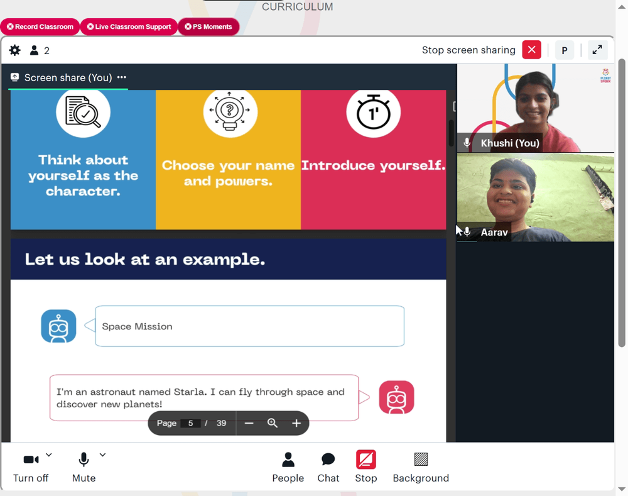The width and height of the screenshot is (628, 496).
Task: Select the Screen share (You) tab
Action: click(68, 77)
